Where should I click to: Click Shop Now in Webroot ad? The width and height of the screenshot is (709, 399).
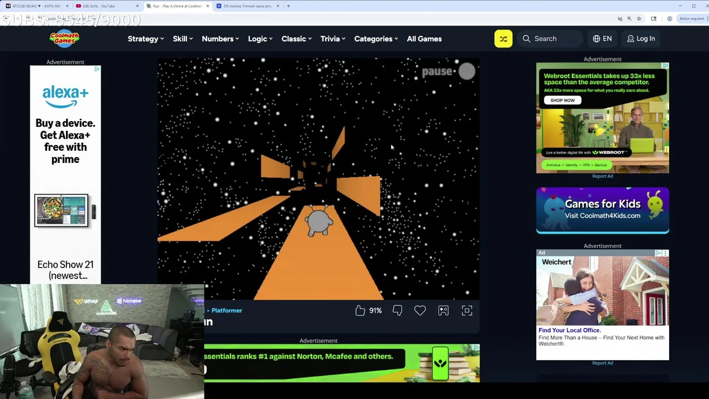pos(562,100)
